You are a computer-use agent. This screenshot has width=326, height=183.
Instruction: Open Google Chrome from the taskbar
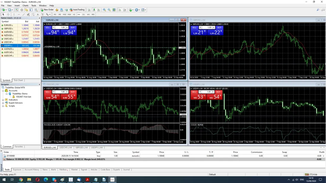tap(21, 180)
